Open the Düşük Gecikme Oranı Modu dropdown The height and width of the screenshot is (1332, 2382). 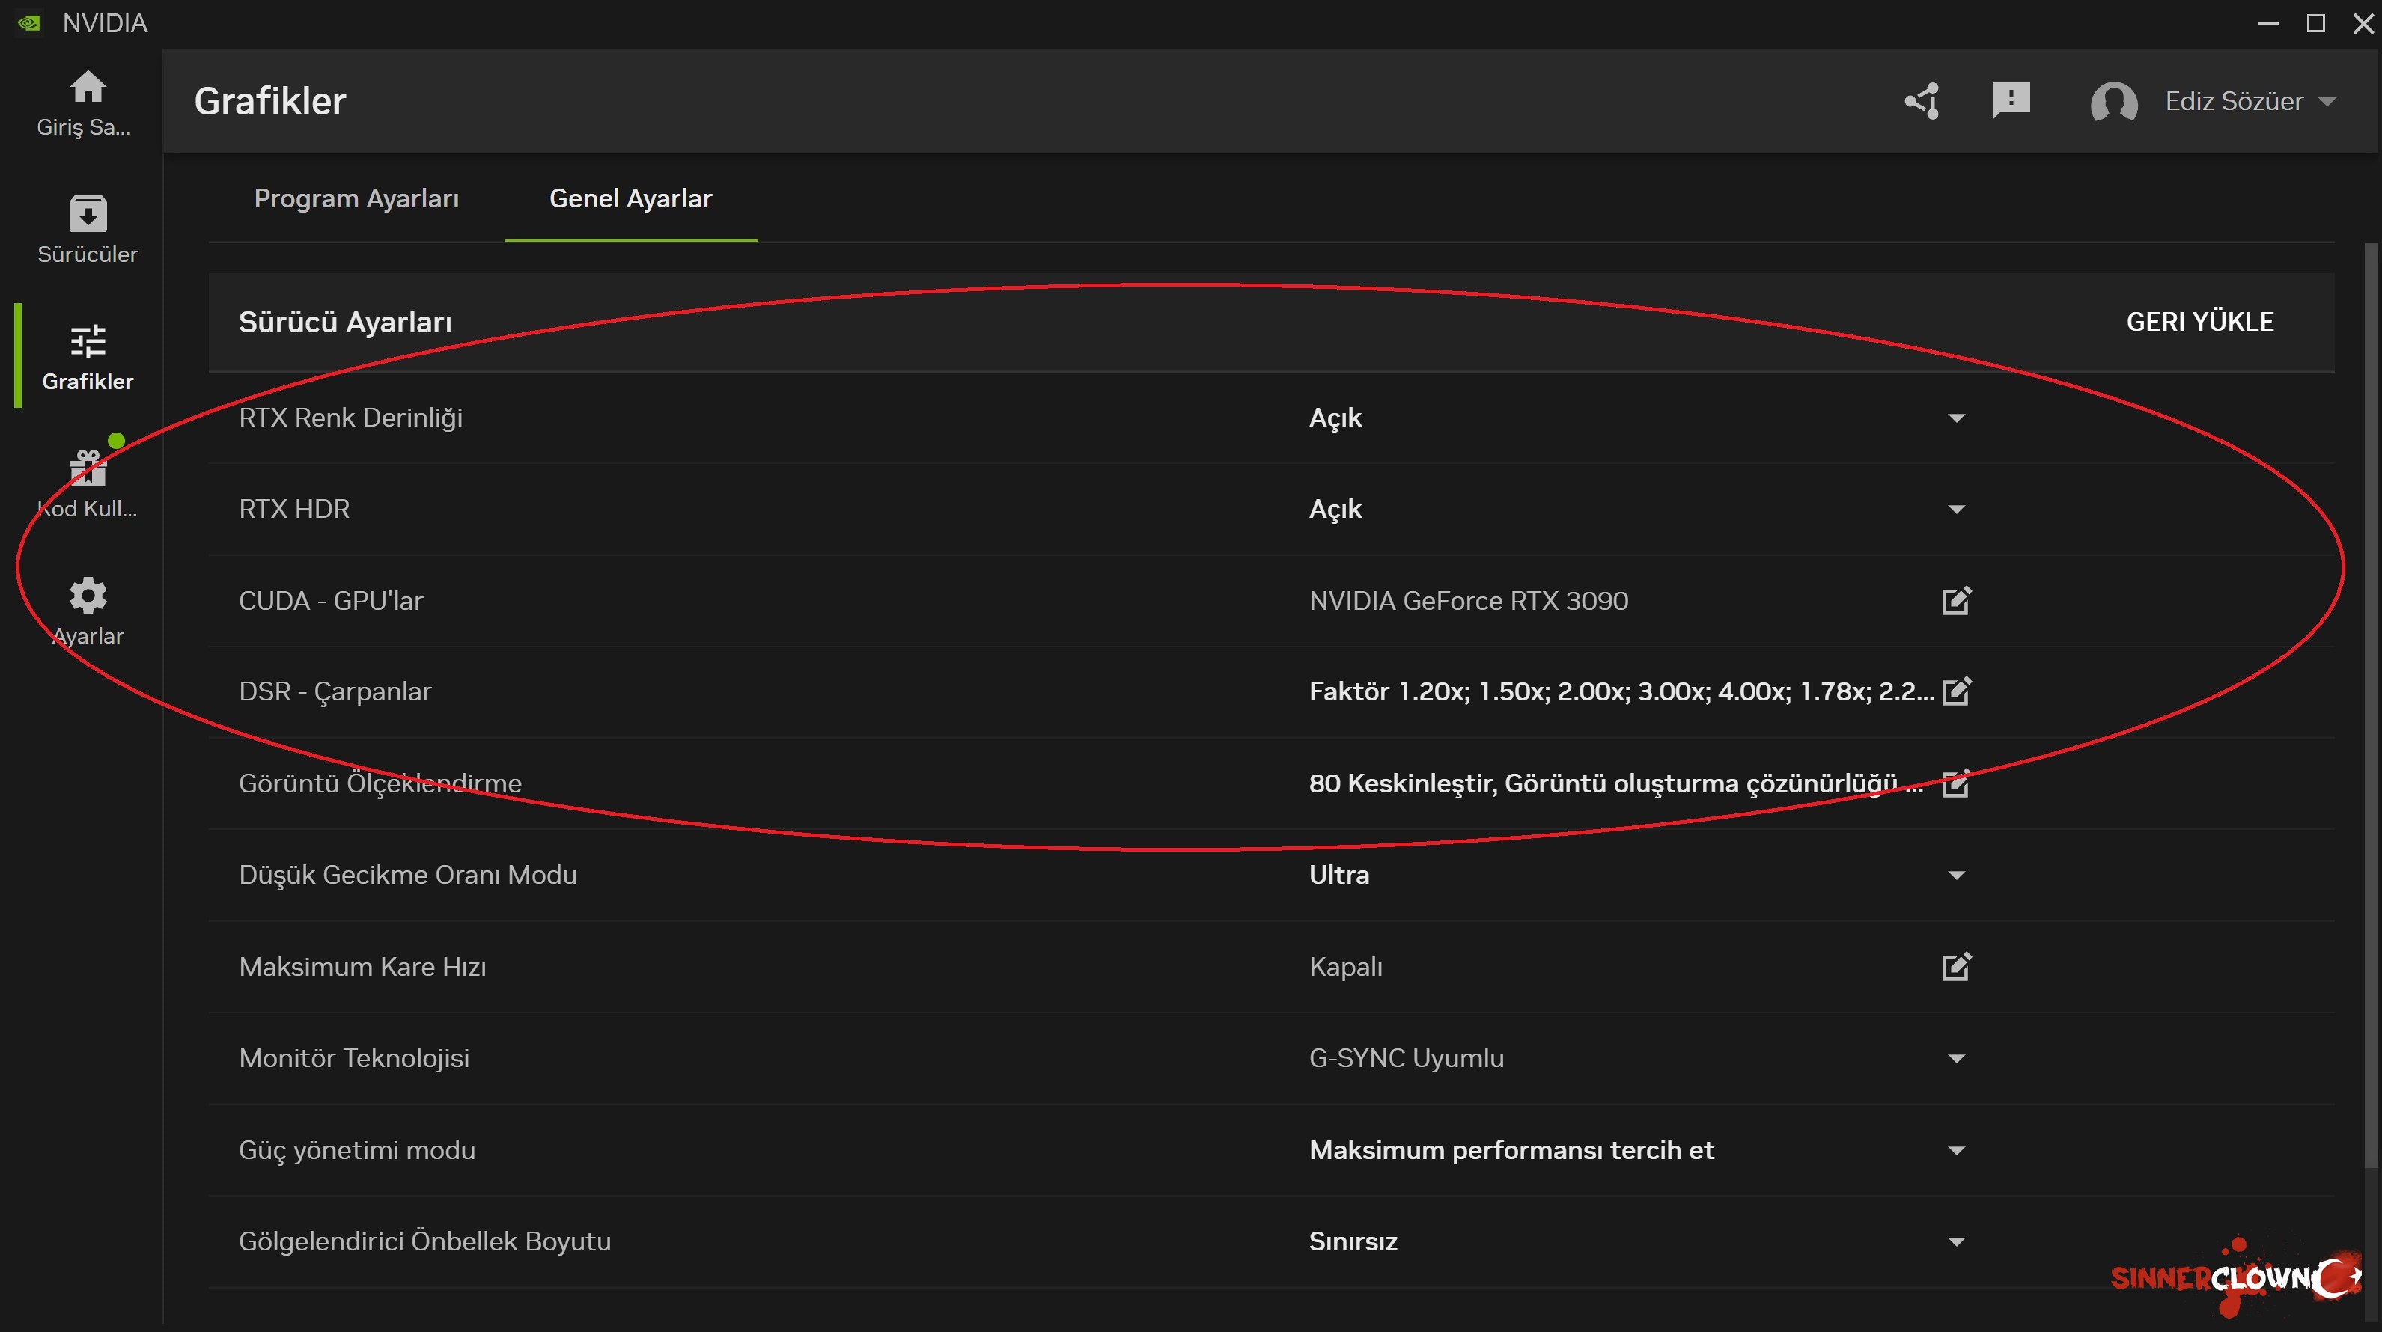pos(1956,876)
